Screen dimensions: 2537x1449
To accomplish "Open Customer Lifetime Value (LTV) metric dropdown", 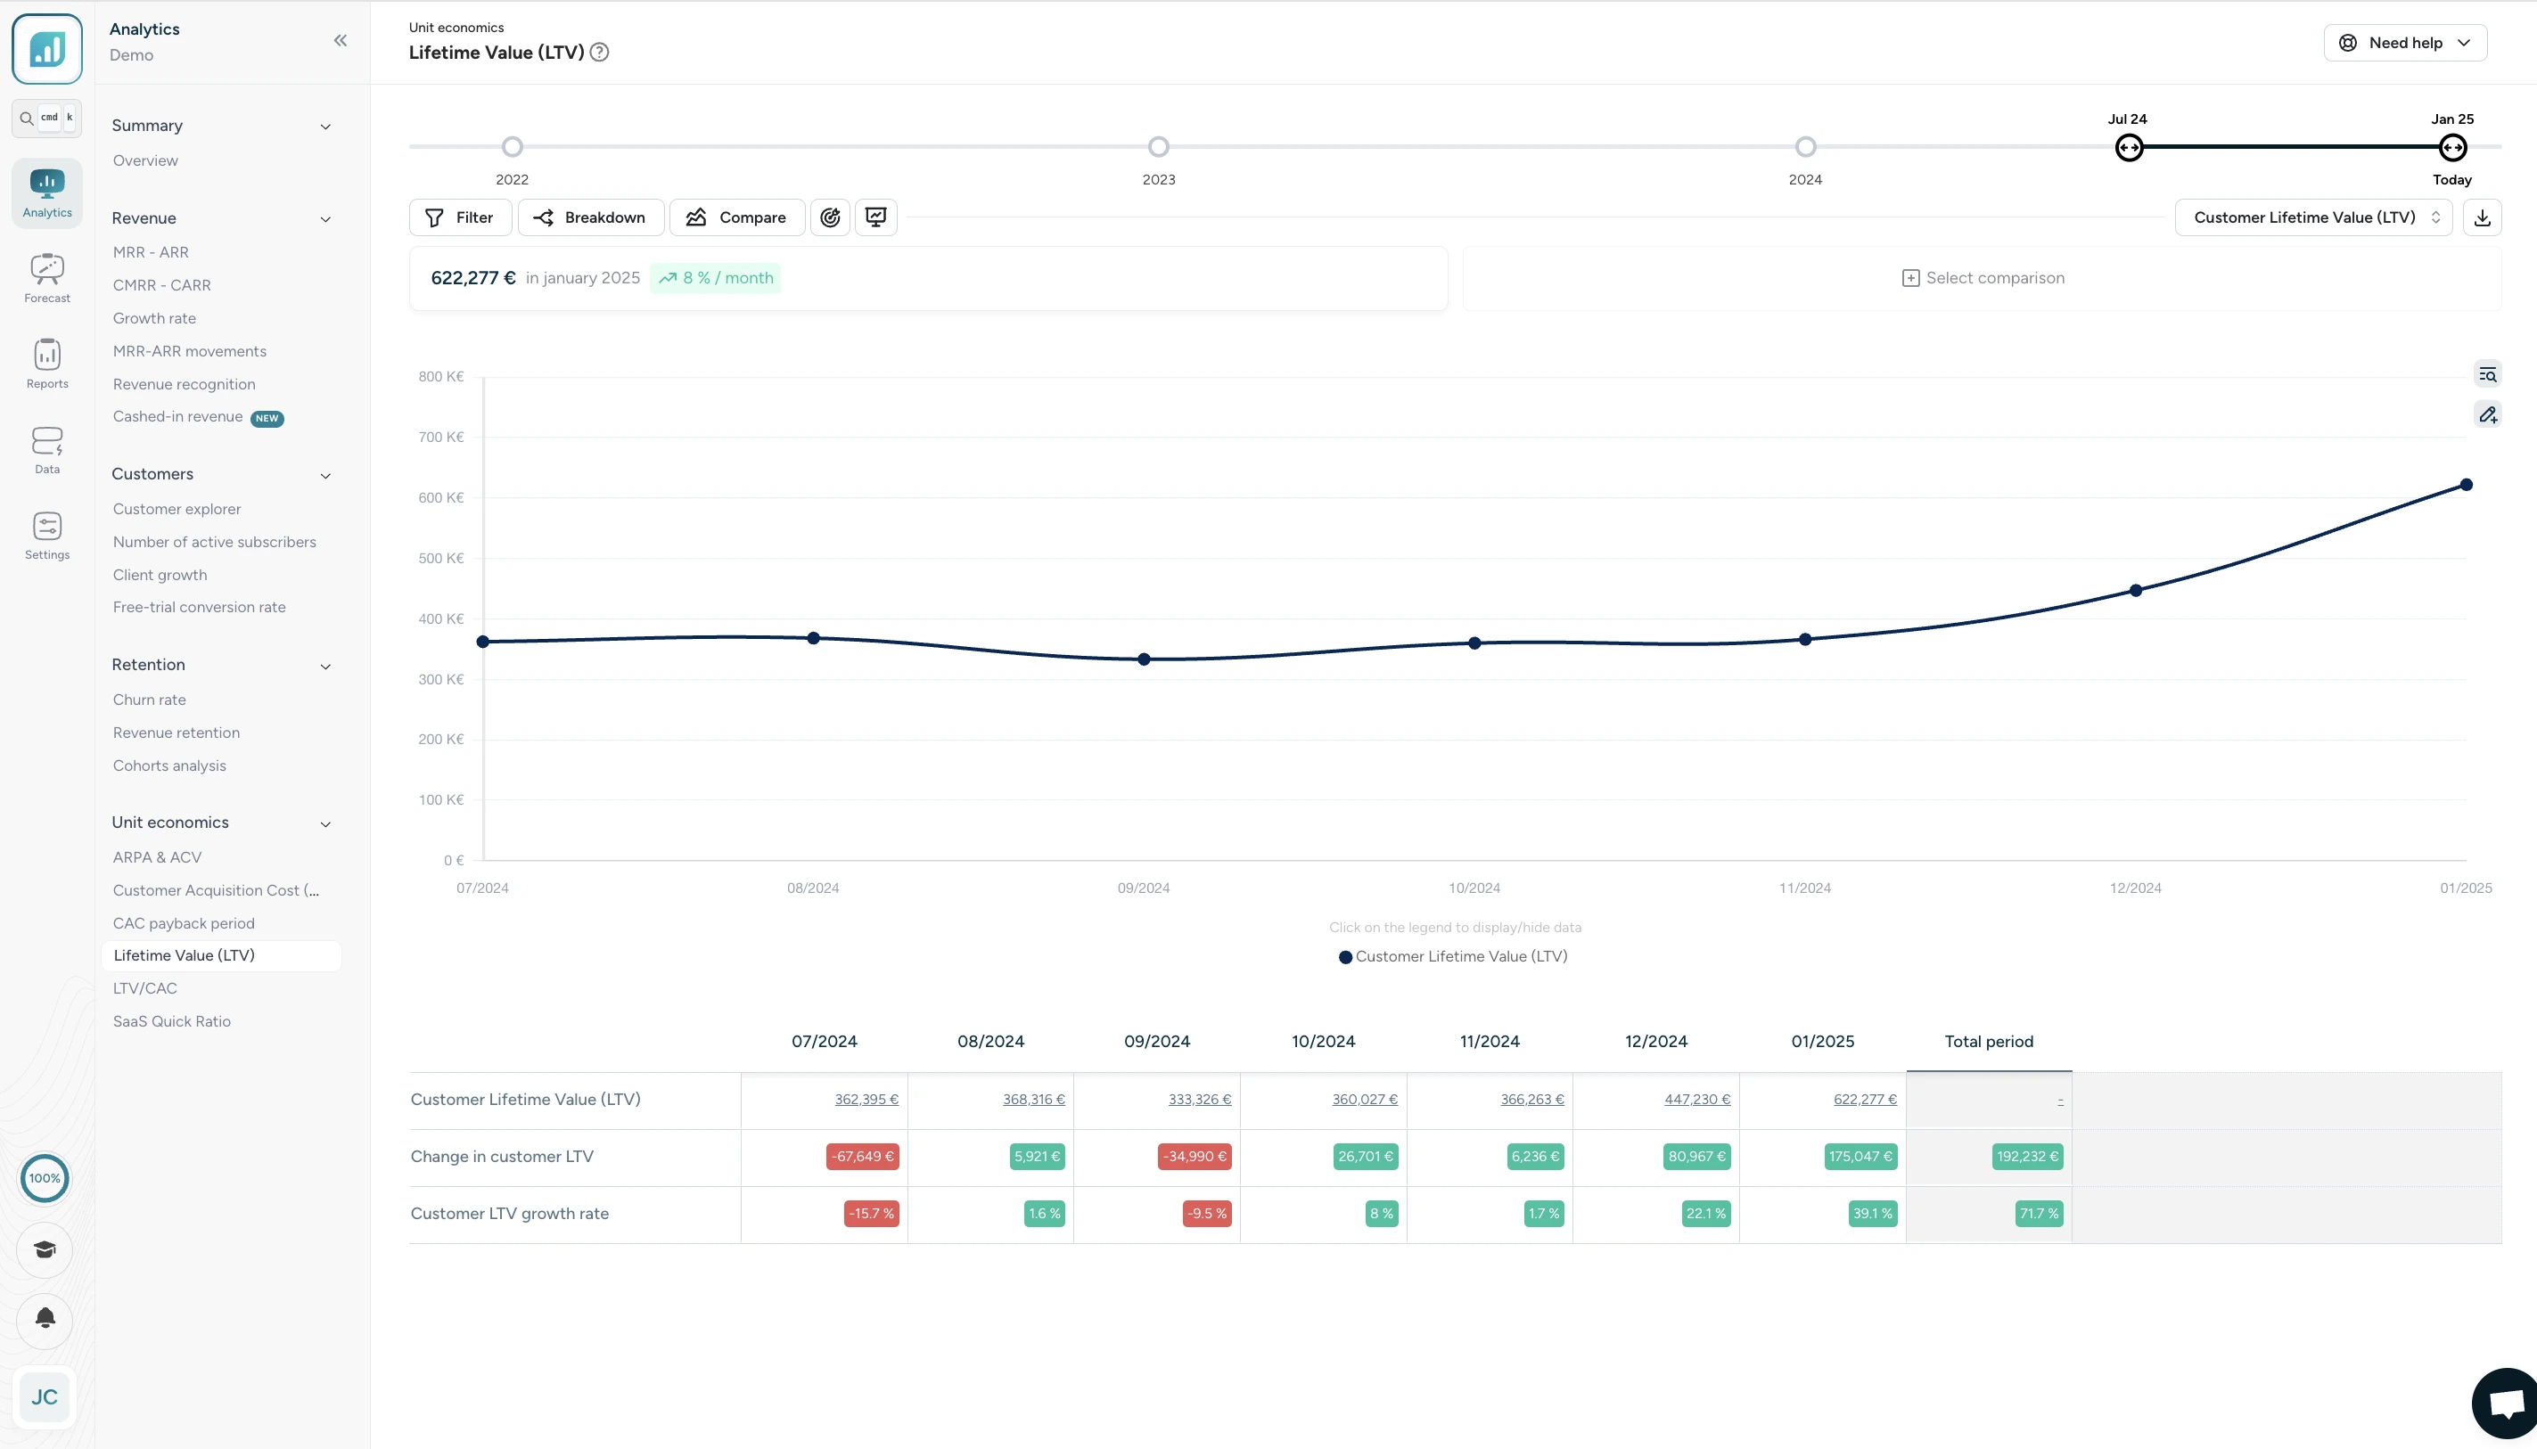I will (x=2313, y=217).
